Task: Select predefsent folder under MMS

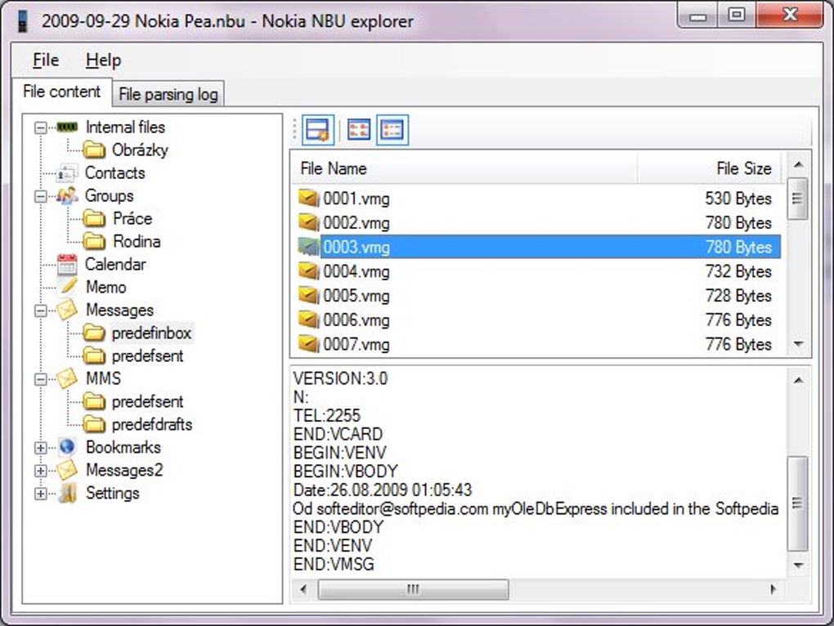Action: point(147,402)
